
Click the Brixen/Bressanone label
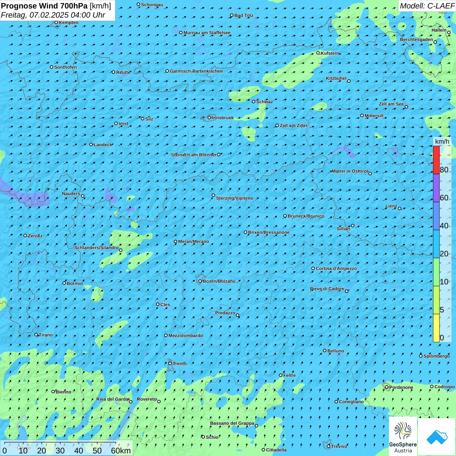tap(269, 232)
